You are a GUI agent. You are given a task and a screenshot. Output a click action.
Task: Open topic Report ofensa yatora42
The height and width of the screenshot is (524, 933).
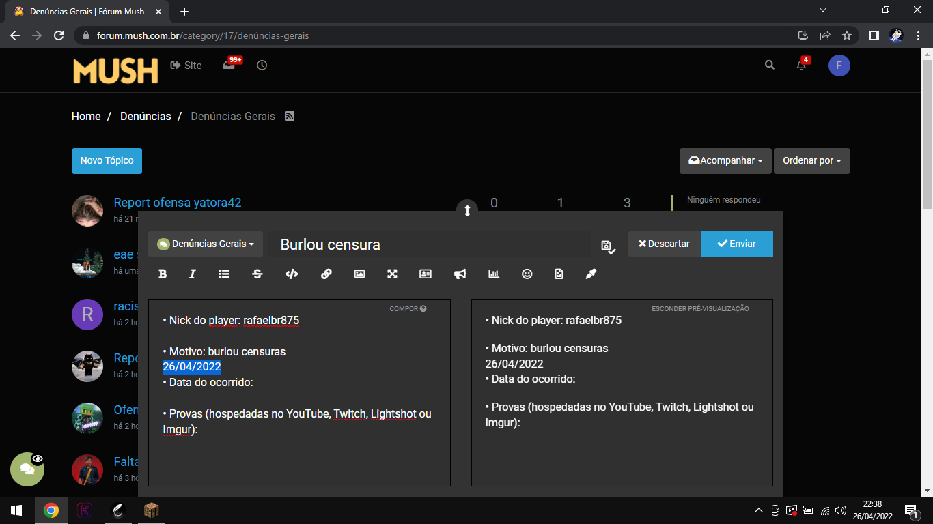(178, 203)
